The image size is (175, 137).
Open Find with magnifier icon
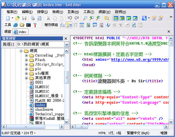tap(85, 18)
